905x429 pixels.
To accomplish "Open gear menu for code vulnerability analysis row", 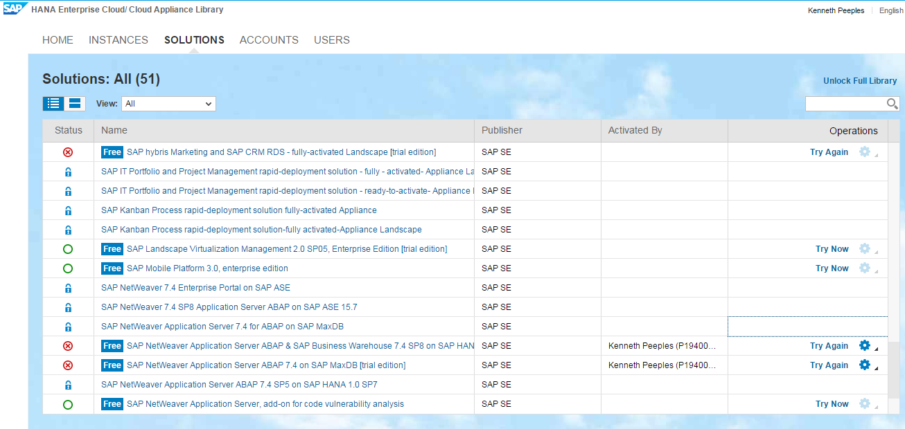I will click(865, 403).
